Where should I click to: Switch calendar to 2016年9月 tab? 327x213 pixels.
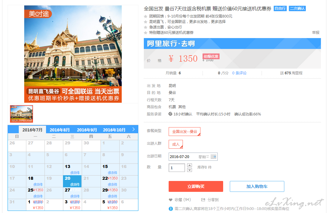click(x=87, y=130)
